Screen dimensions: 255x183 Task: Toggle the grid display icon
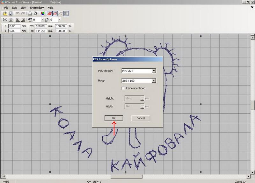point(66,14)
